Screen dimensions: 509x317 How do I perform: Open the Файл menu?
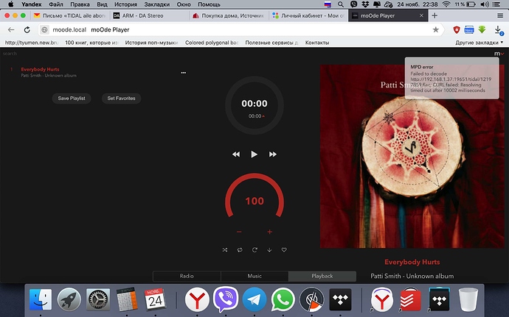56,4
